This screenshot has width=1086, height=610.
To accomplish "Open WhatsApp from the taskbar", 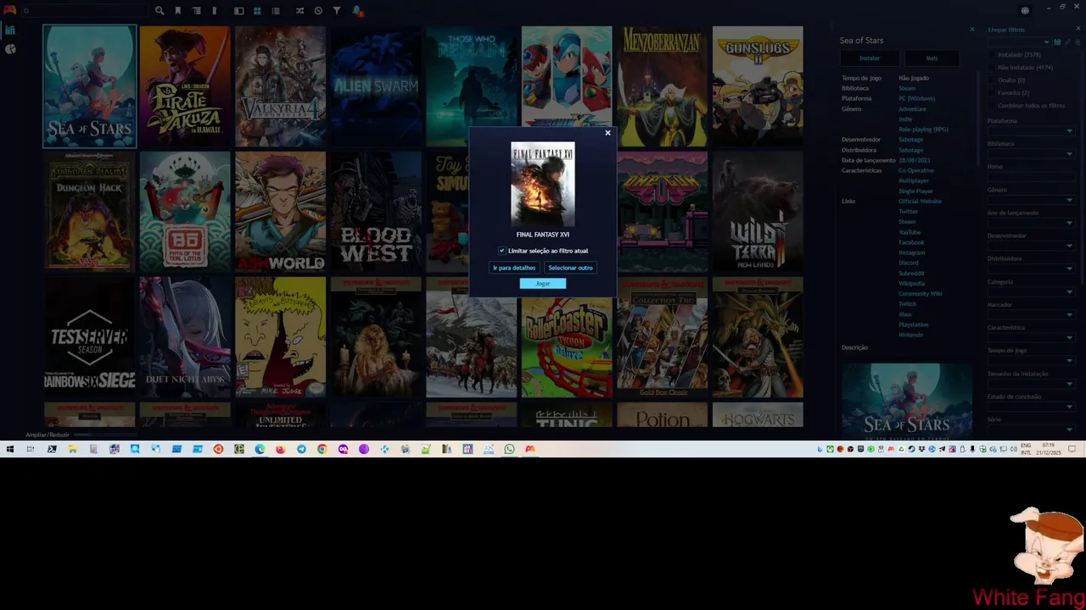I will tap(509, 449).
